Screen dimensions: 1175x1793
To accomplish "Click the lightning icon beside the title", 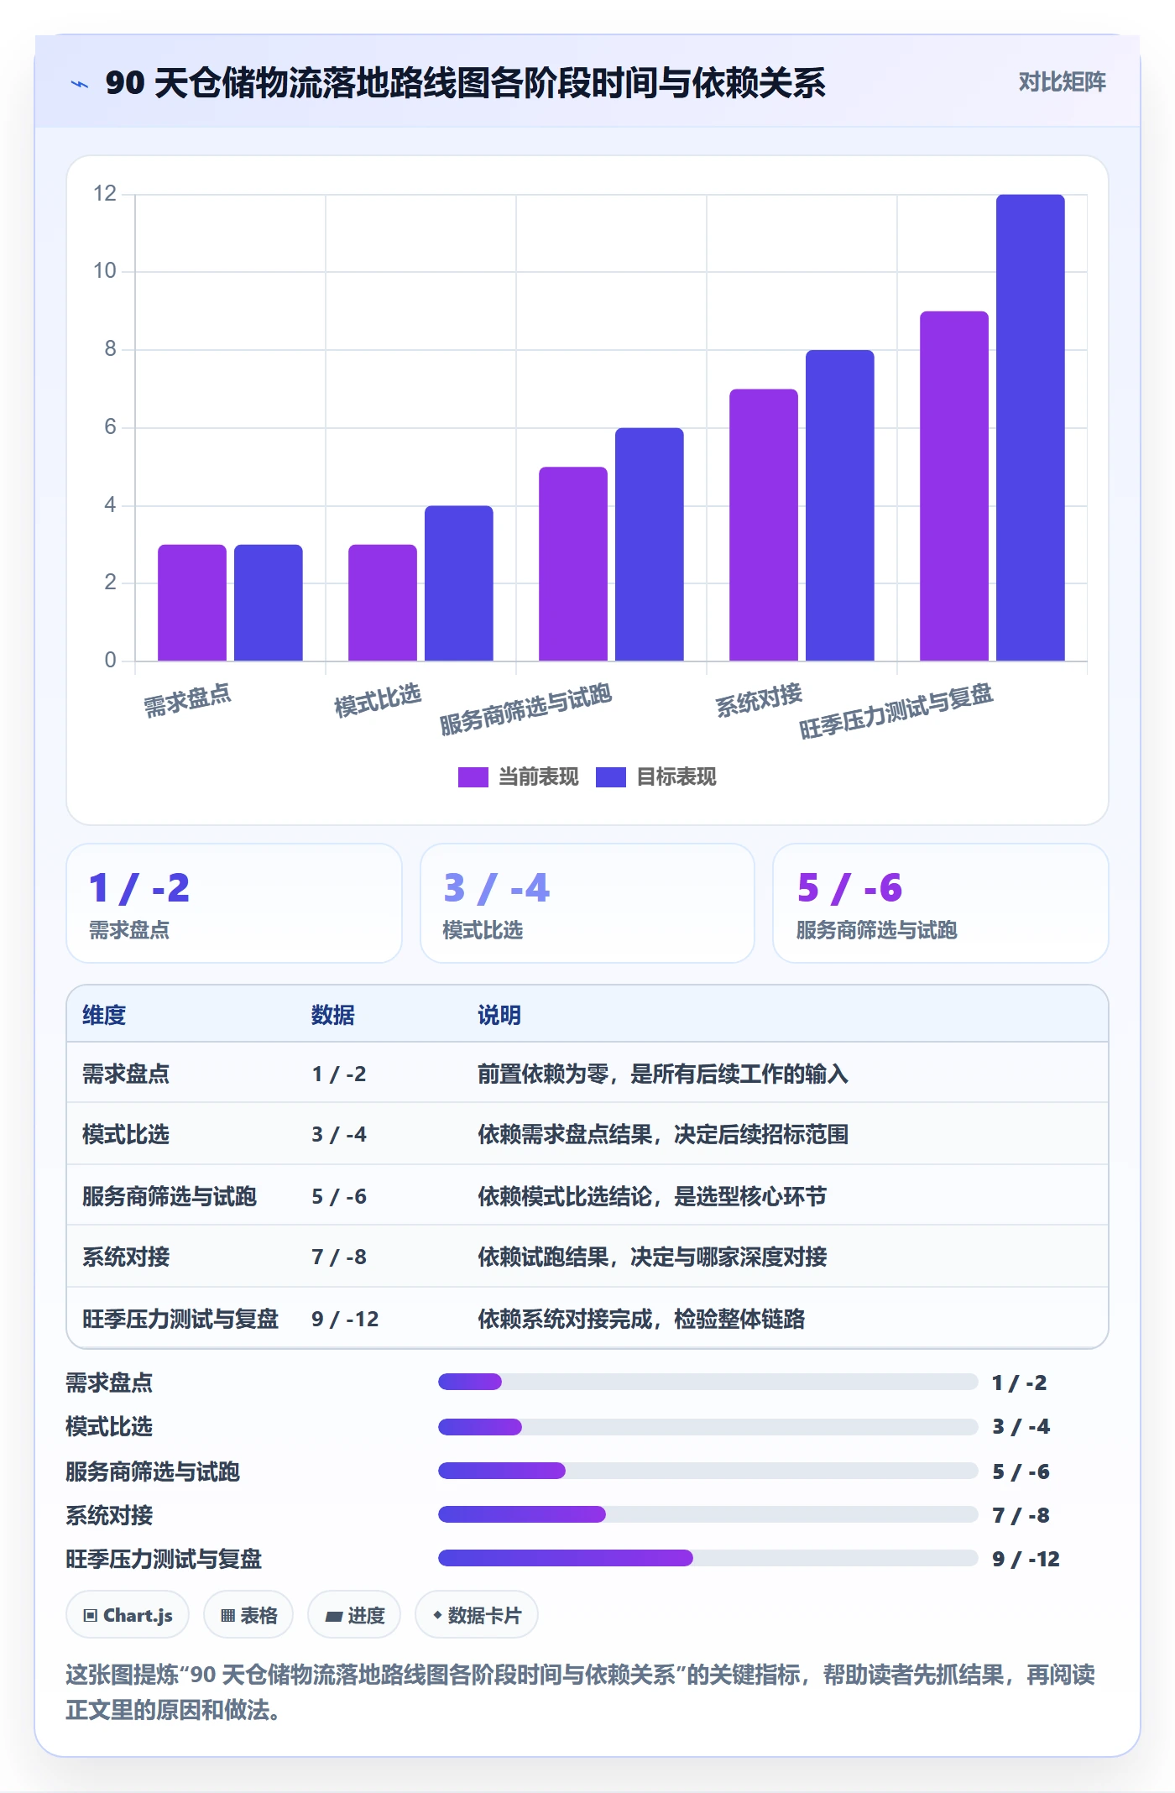I will click(x=80, y=83).
